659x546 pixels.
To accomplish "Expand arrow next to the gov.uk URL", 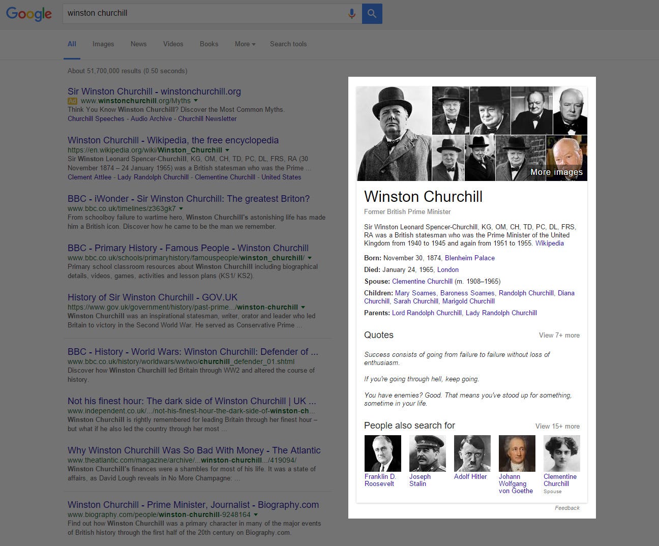I will coord(303,307).
